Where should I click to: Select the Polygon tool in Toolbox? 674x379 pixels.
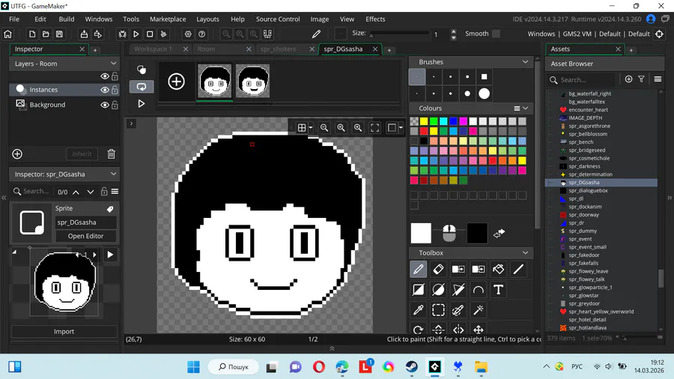click(458, 290)
